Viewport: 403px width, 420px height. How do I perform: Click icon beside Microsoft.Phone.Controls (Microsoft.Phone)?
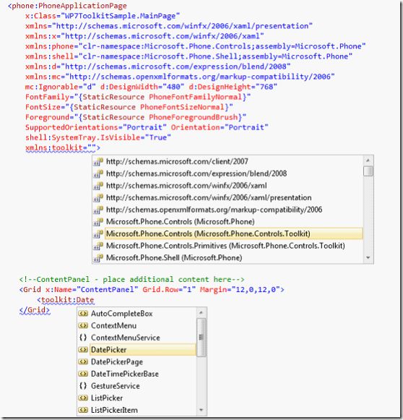pos(98,222)
